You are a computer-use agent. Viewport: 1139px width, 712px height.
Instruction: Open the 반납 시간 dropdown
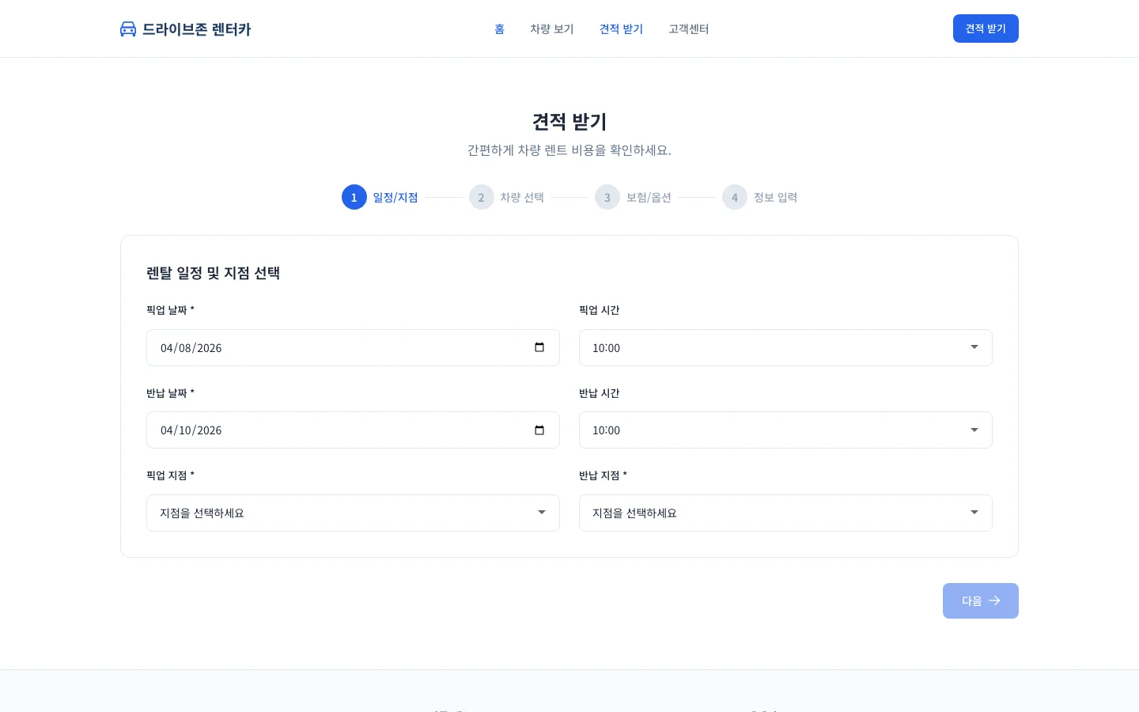pos(785,430)
